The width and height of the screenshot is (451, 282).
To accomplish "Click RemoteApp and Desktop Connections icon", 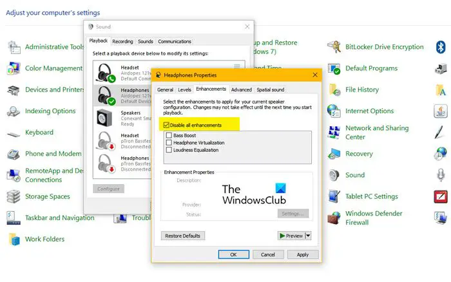I will tap(14, 175).
